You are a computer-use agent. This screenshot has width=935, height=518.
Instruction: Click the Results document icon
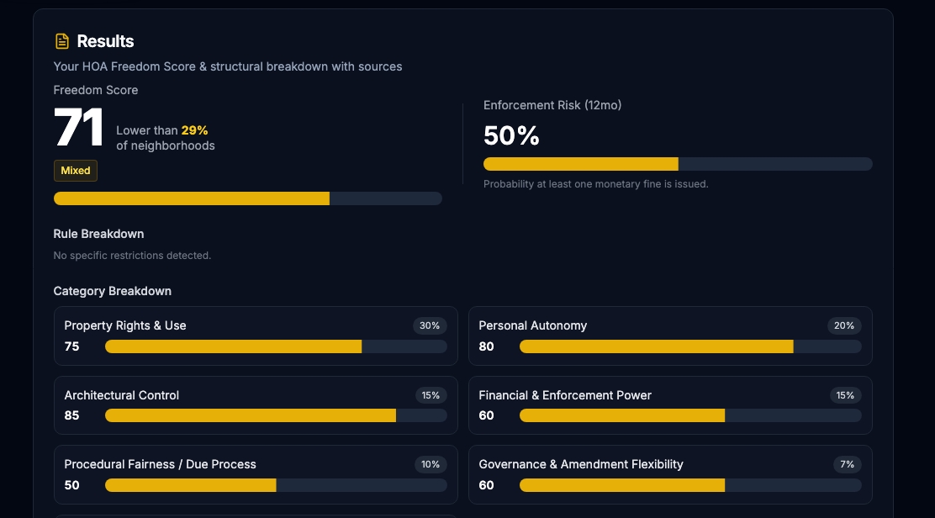[61, 41]
